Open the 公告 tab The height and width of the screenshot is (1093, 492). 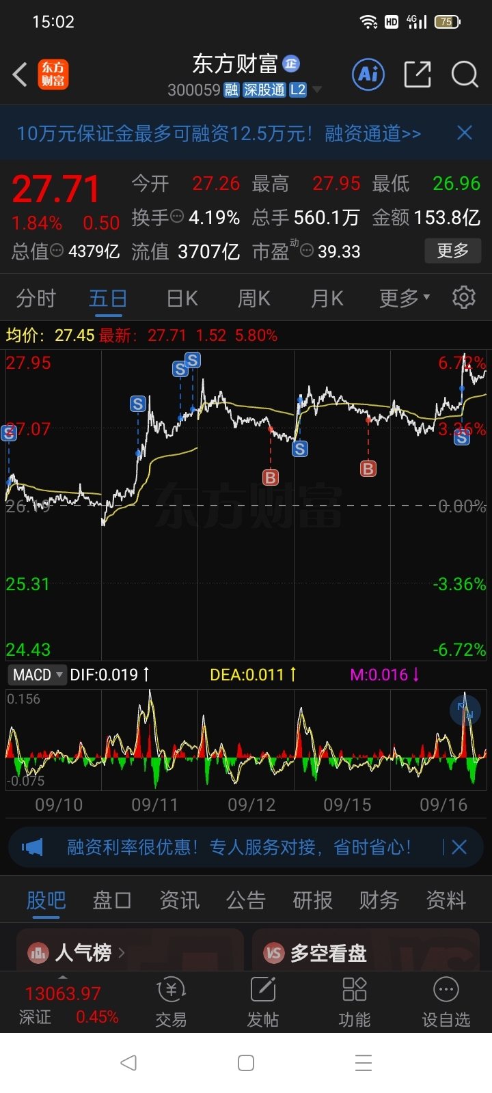point(246,900)
